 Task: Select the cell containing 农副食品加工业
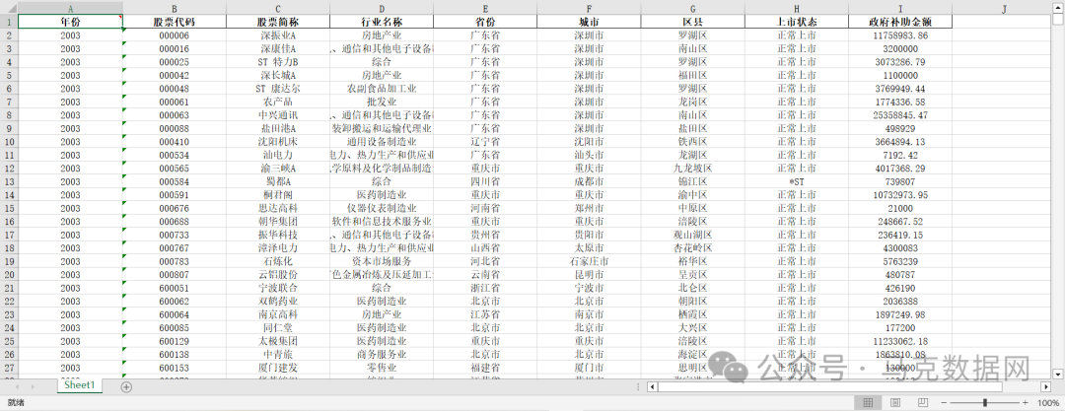click(382, 89)
